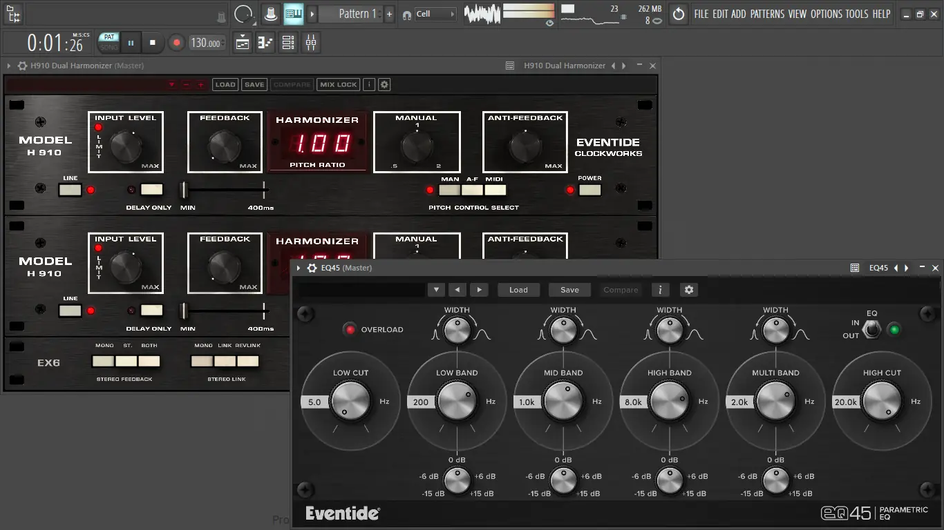Click the H910 detached window grid icon

tap(510, 66)
